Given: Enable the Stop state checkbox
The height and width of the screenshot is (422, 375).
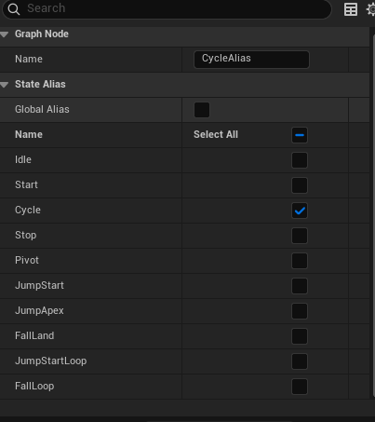Looking at the screenshot, I should coord(300,236).
